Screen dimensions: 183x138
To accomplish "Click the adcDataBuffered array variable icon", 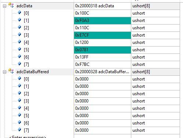I will [11, 71].
